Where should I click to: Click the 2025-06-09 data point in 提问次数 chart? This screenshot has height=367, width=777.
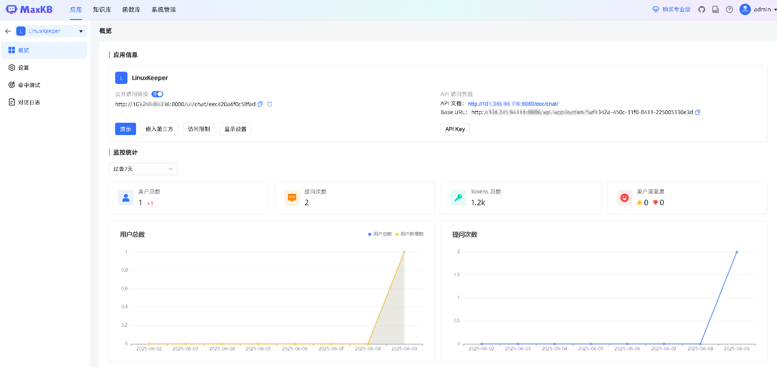pos(737,252)
